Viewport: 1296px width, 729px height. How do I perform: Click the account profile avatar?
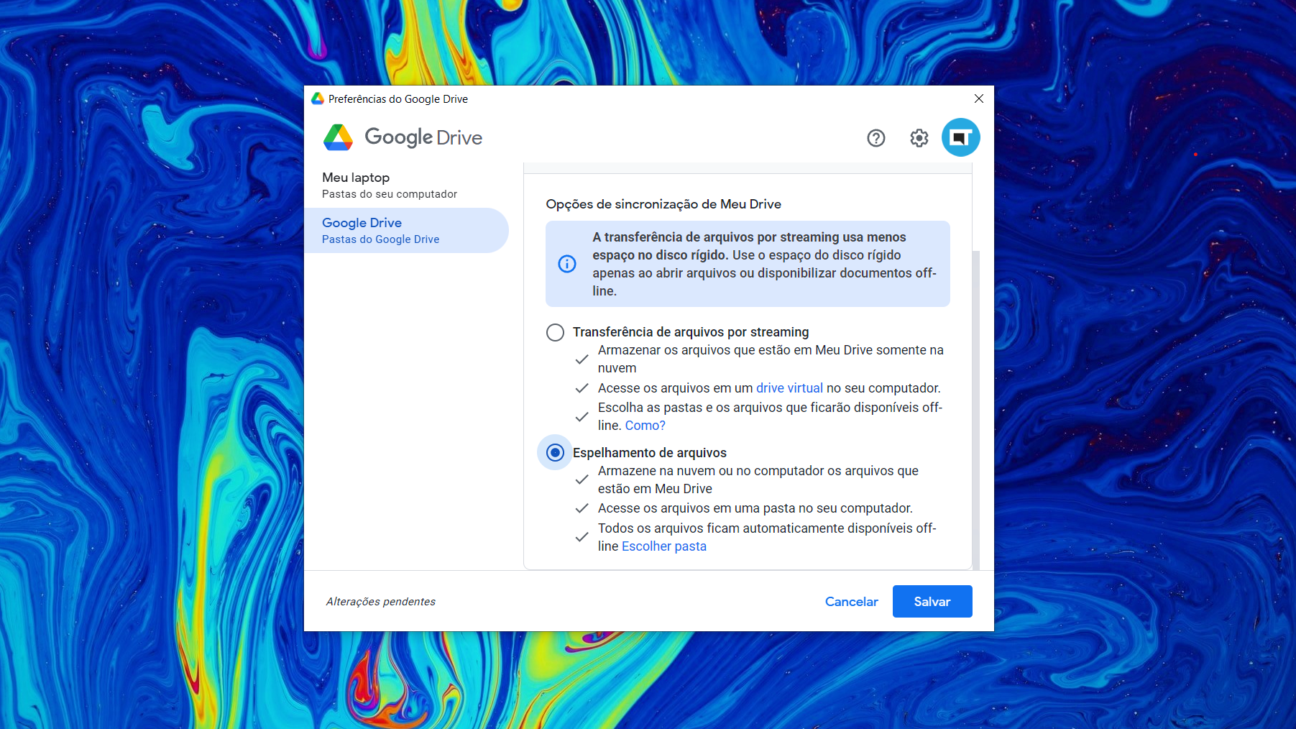coord(960,137)
